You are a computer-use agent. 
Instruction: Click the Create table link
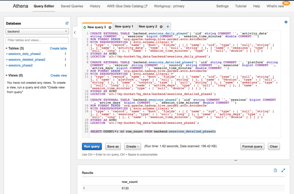[x=58, y=48]
